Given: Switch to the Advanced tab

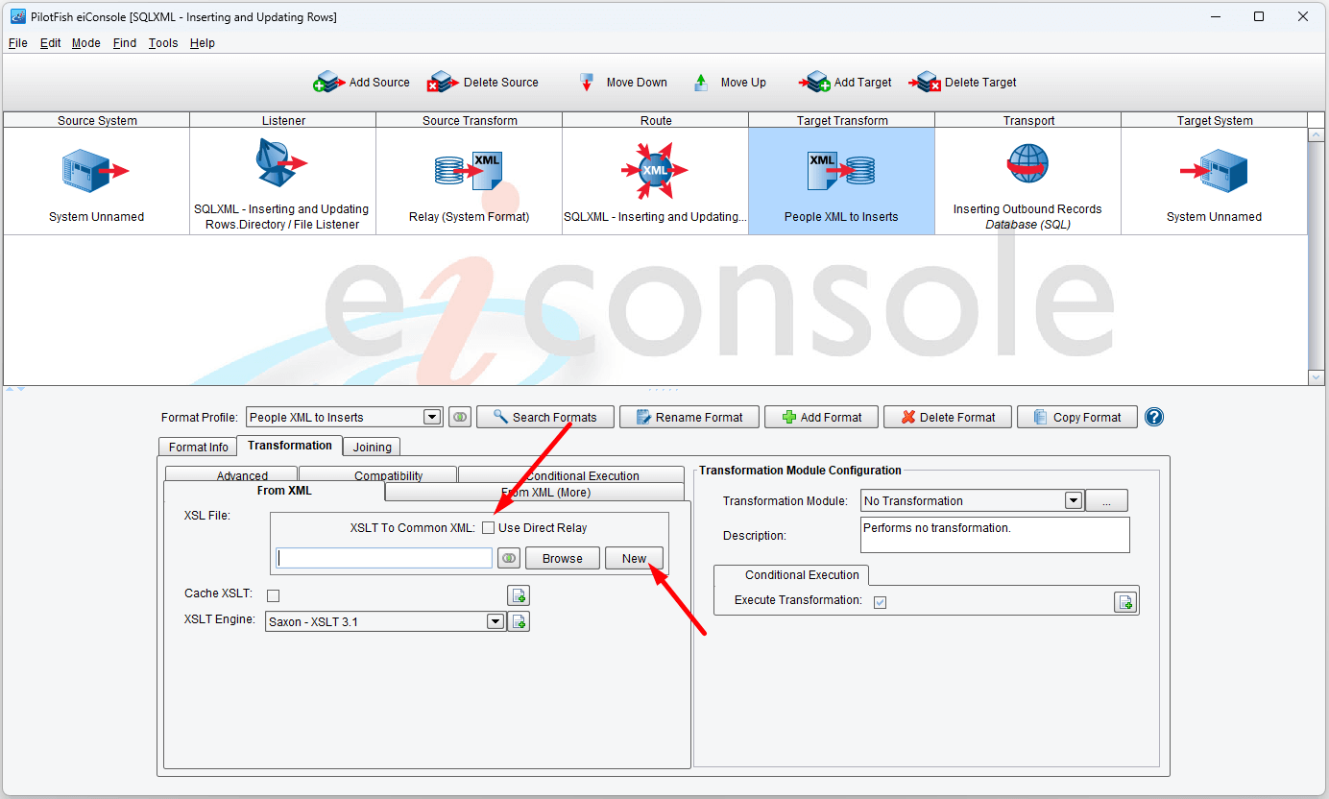Looking at the screenshot, I should coord(231,473).
